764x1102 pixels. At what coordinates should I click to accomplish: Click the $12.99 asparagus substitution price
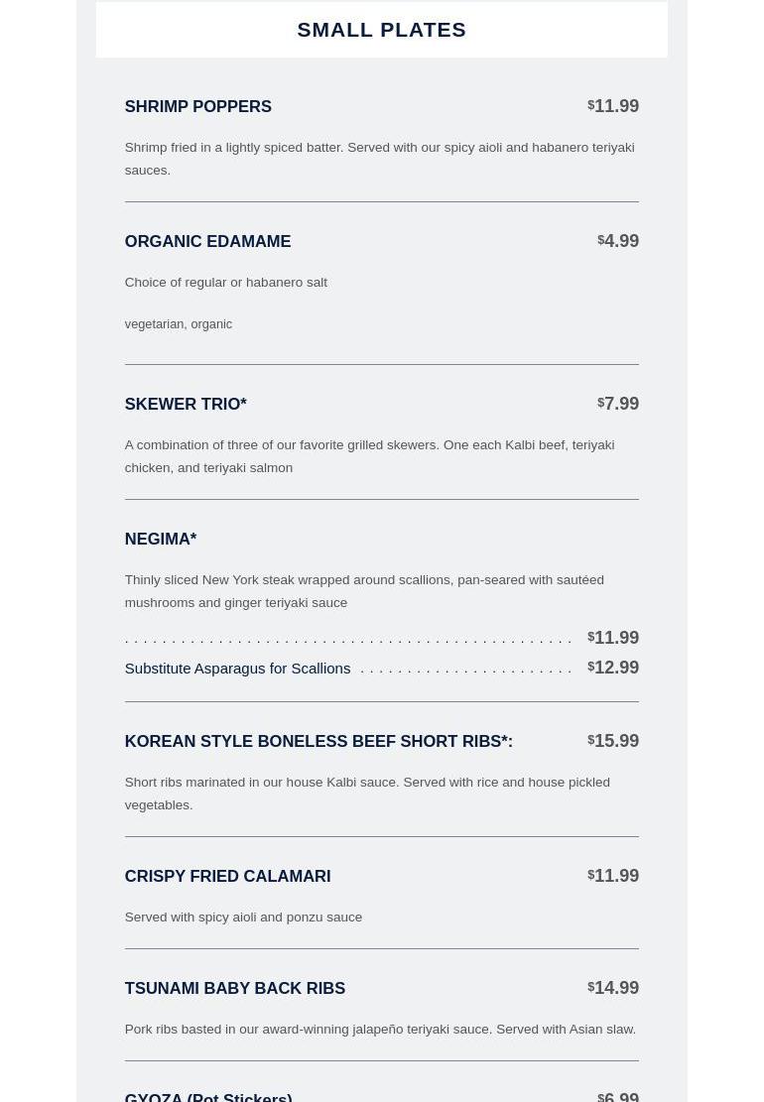614,668
